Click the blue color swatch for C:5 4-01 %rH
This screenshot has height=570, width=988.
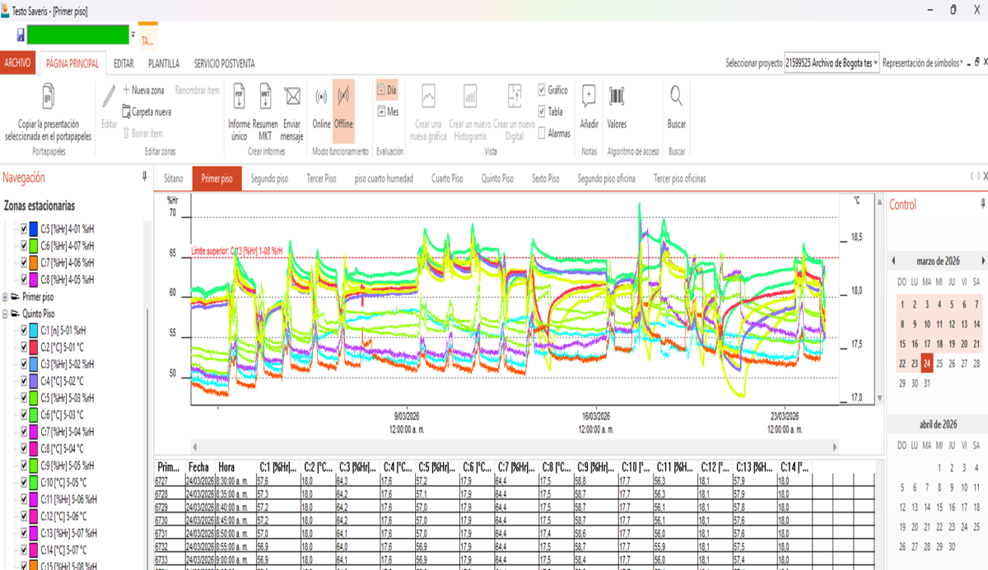coord(33,228)
